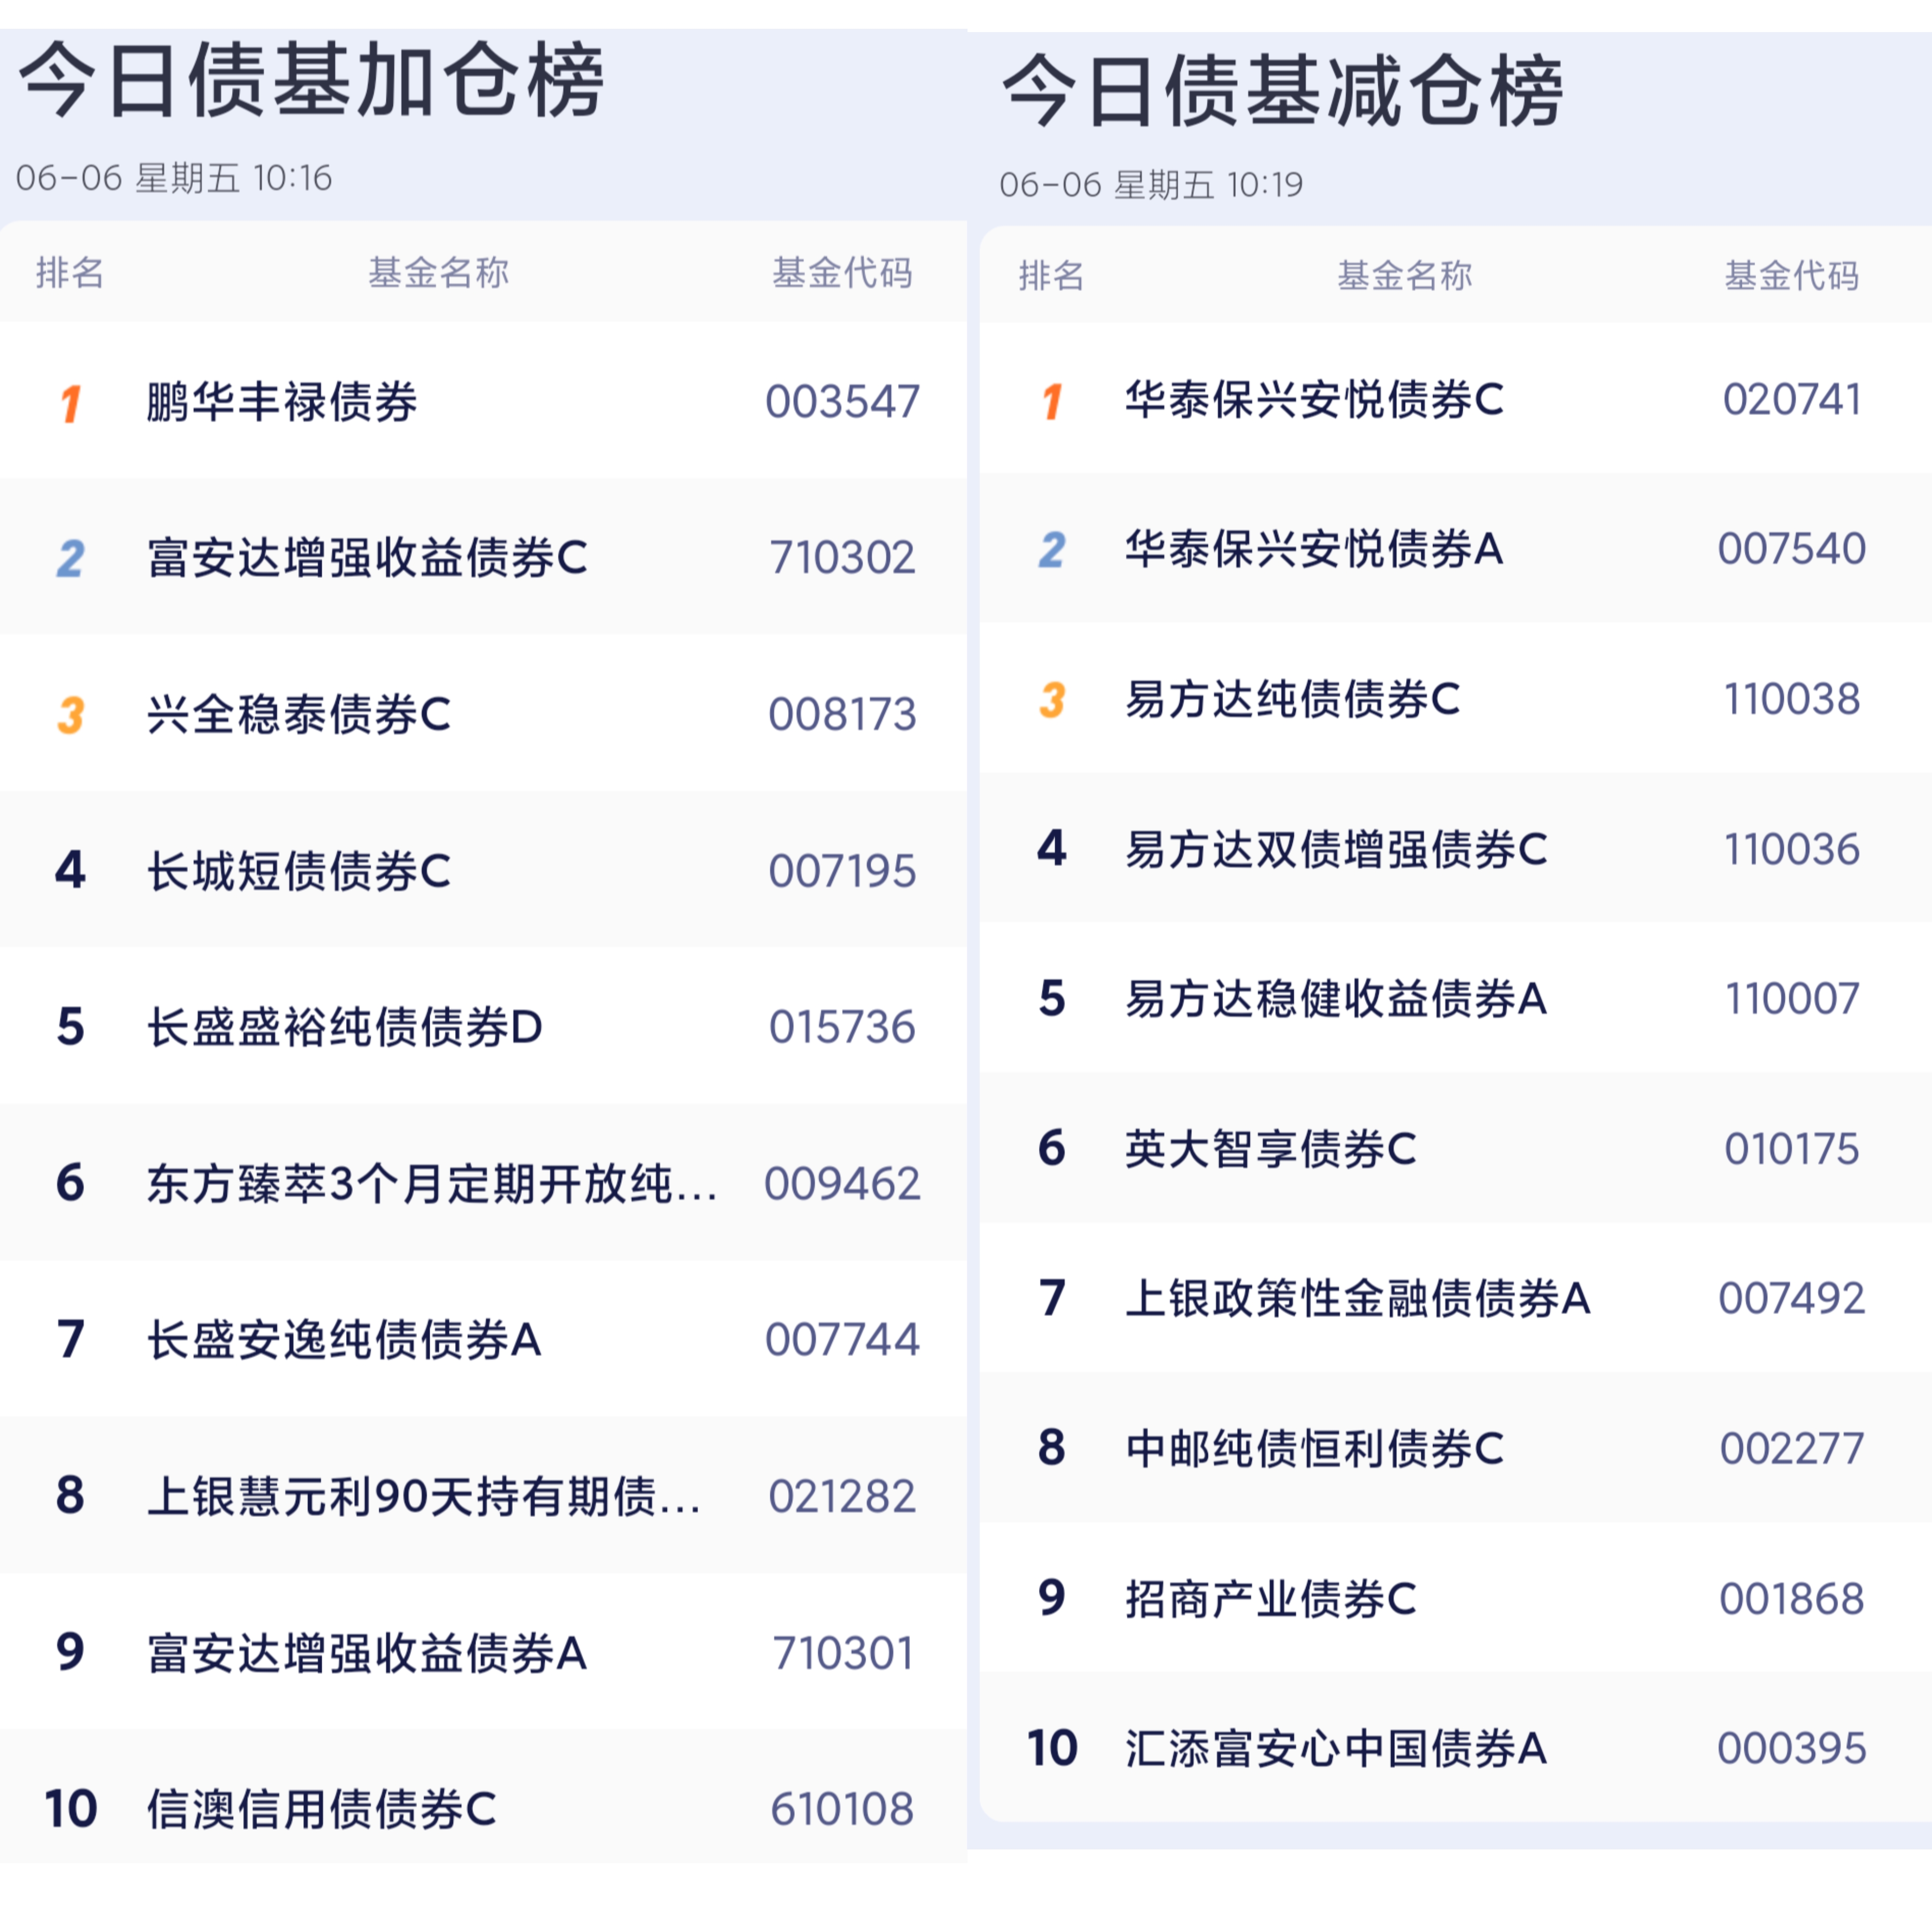This screenshot has height=1932, width=1932.
Task: Click fund code 007492
Action: (1792, 1298)
